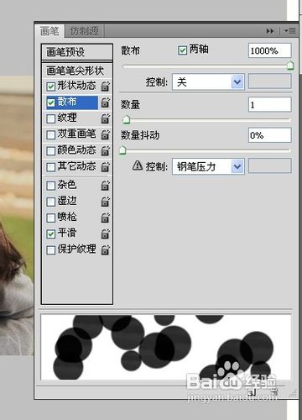Image resolution: width=302 pixels, height=420 pixels.
Task: Open the brush panel flyout menu
Action: click(x=290, y=30)
